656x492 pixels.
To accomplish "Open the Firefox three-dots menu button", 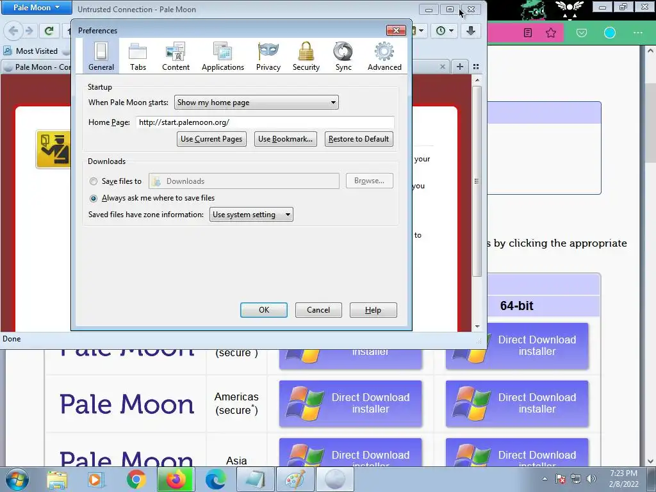I will click(637, 33).
